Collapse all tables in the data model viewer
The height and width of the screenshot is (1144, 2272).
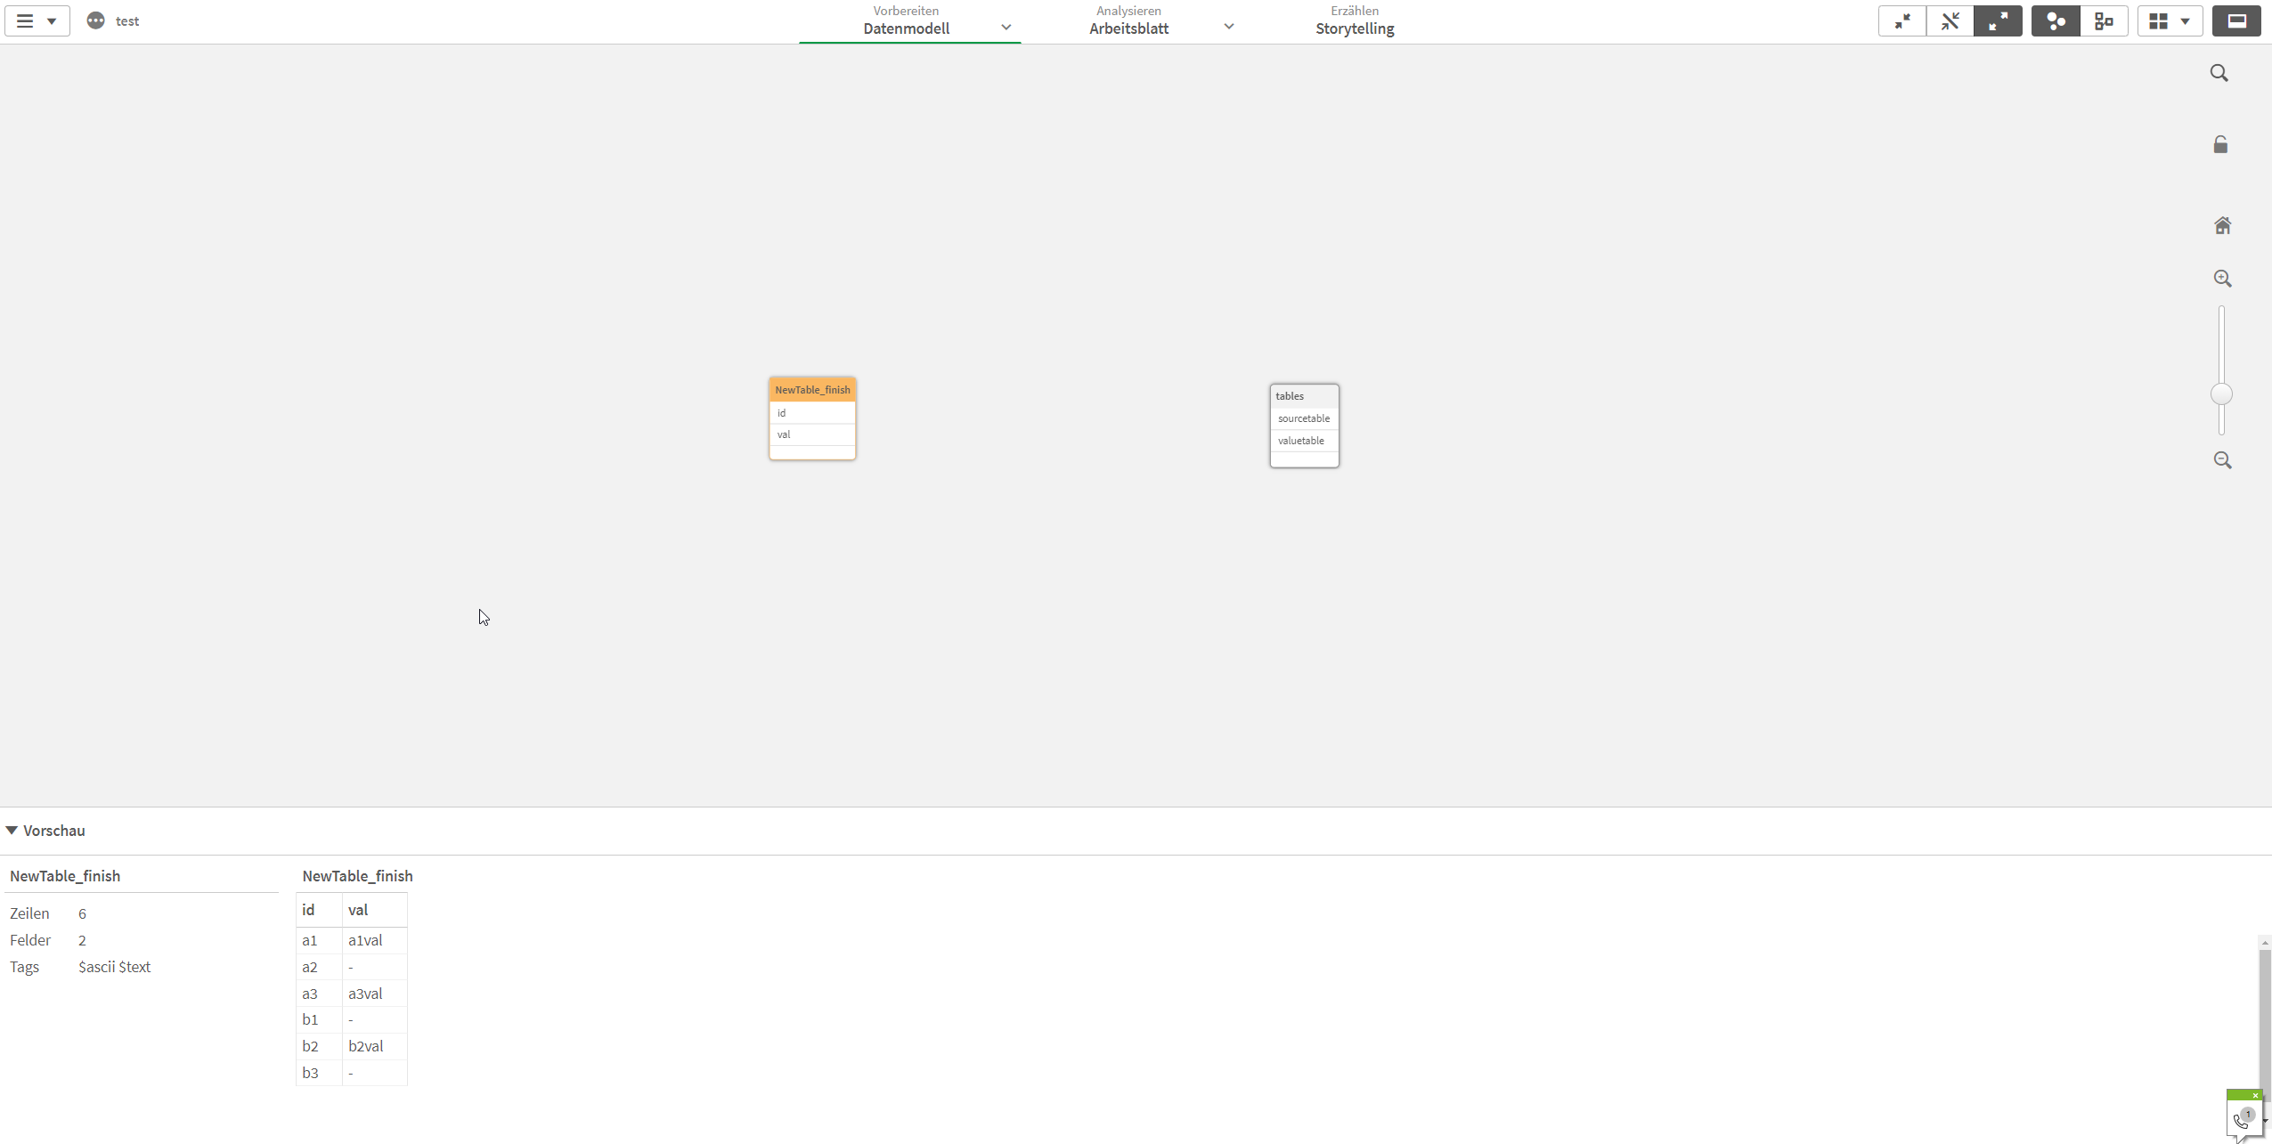click(x=1901, y=21)
